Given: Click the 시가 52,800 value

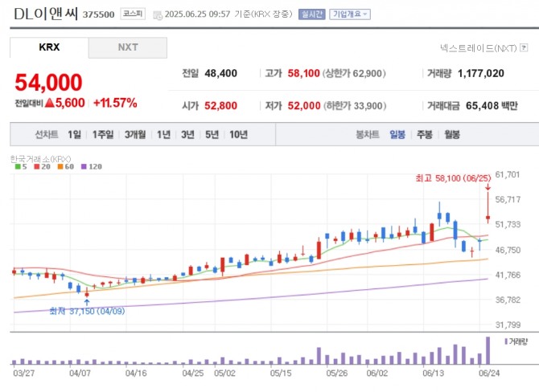Looking at the screenshot, I should pyautogui.click(x=220, y=106).
